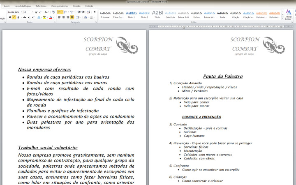Expand styles gallery more arrow
The height and width of the screenshot is (185, 296).
(x=282, y=18)
